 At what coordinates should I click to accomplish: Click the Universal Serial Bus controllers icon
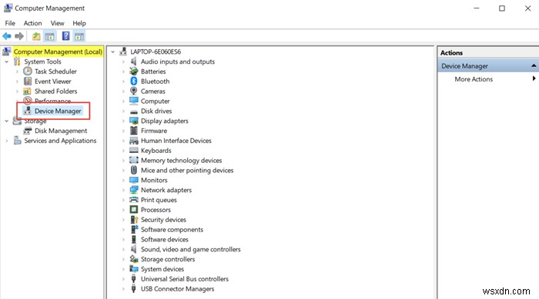(x=134, y=279)
